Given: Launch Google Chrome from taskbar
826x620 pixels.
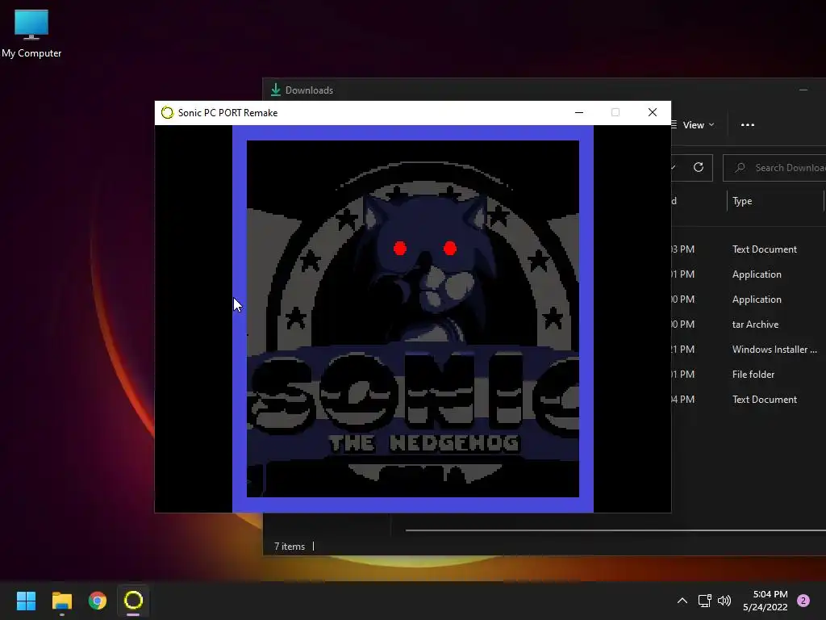Looking at the screenshot, I should [98, 601].
